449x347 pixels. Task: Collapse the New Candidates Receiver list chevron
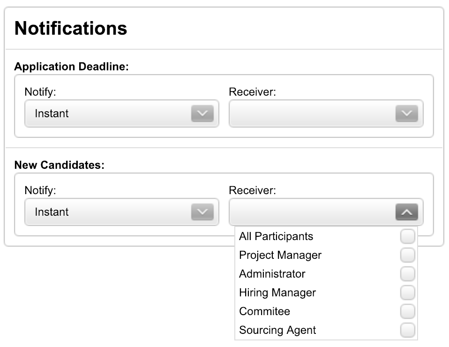[x=406, y=212]
